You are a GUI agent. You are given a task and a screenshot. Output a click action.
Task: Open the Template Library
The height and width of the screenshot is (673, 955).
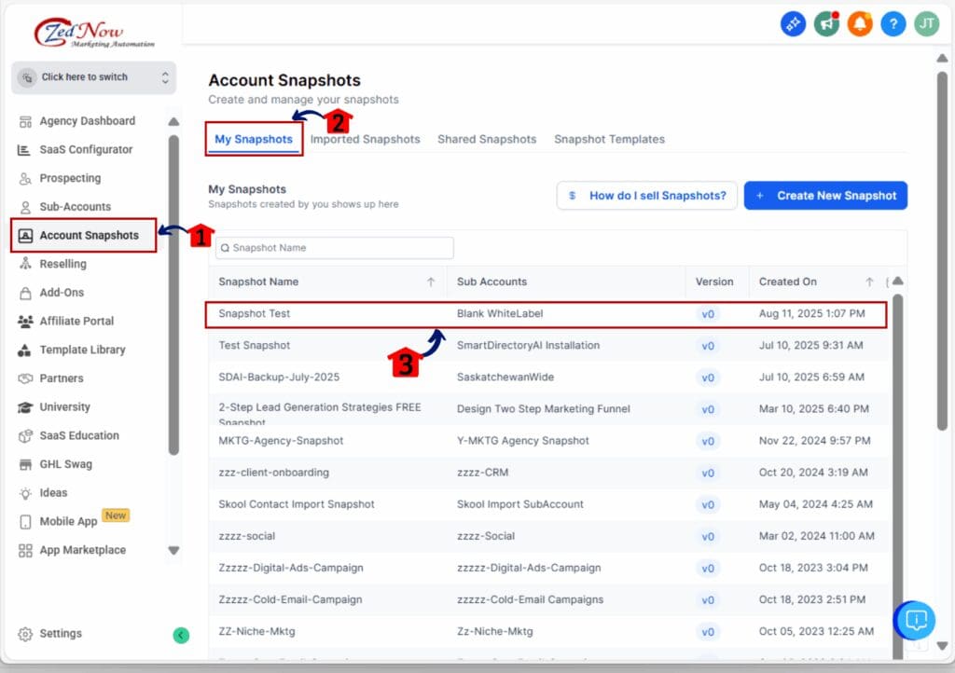pos(81,350)
